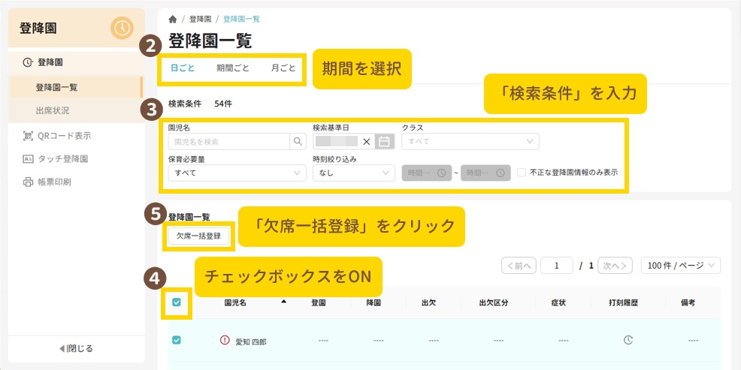Click the orange clock icon in sidebar header

[121, 29]
